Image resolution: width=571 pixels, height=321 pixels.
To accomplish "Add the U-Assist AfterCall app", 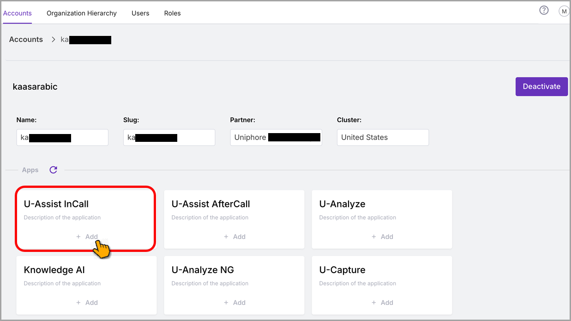I will 234,237.
